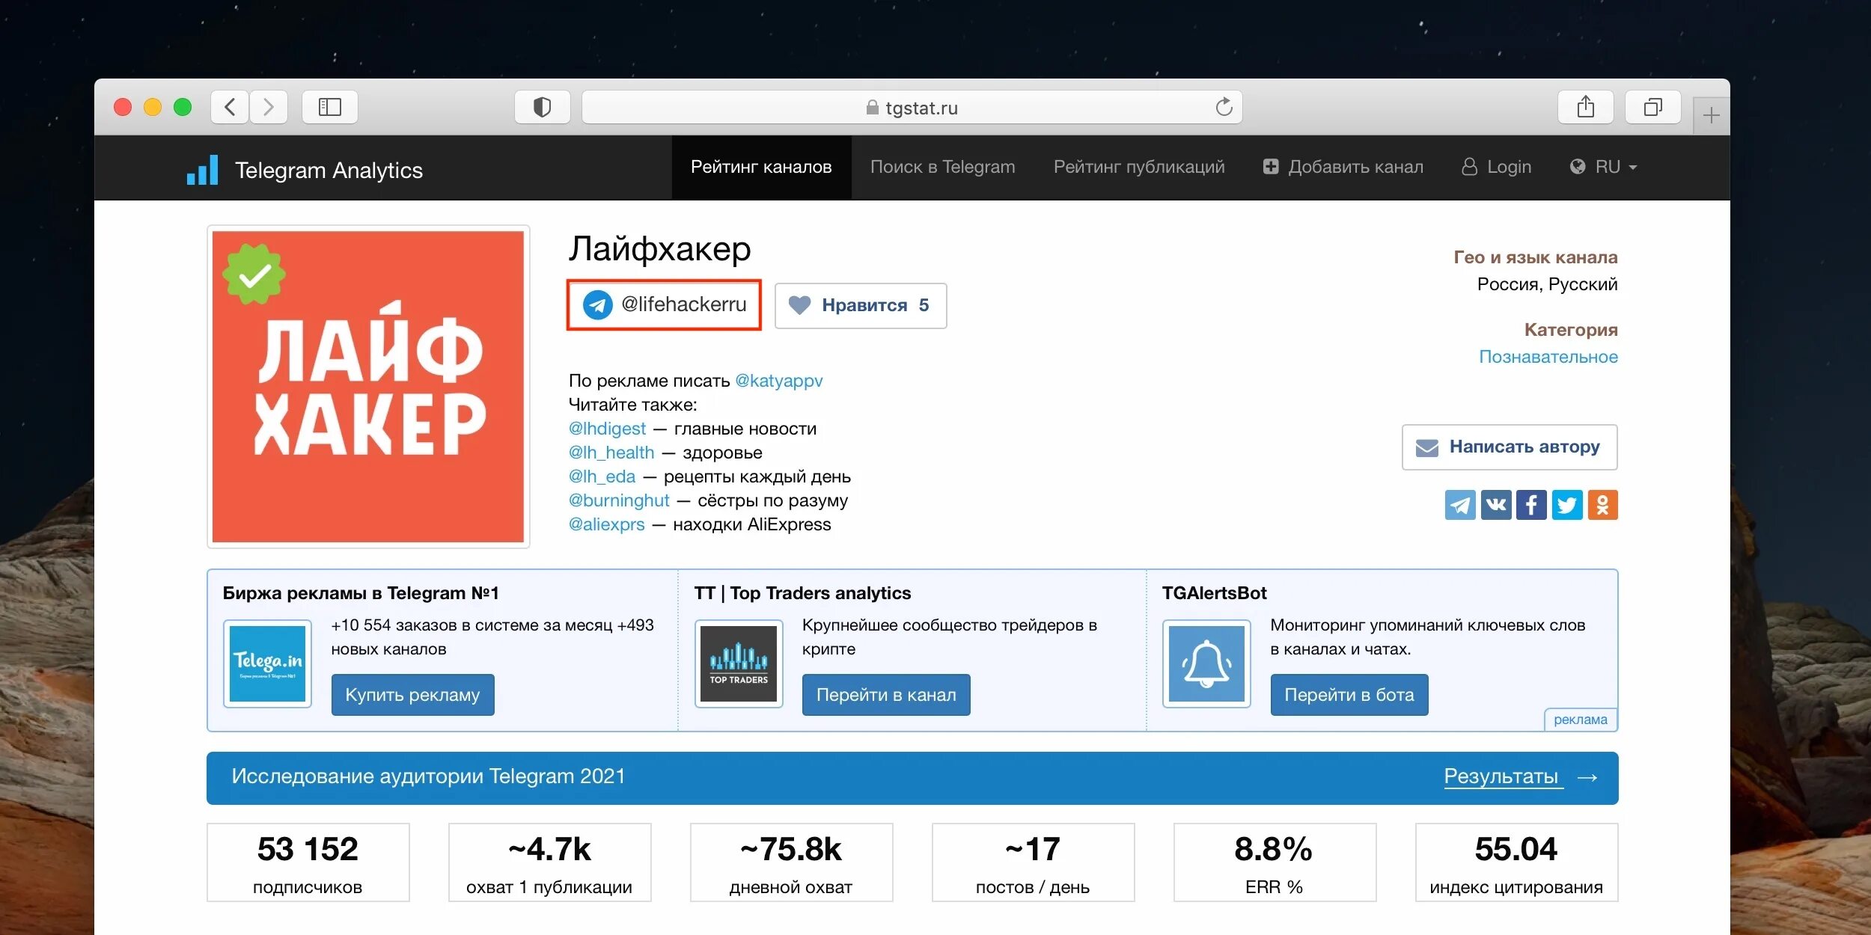
Task: Click the ~75.8k дневной охват card
Action: [x=791, y=862]
